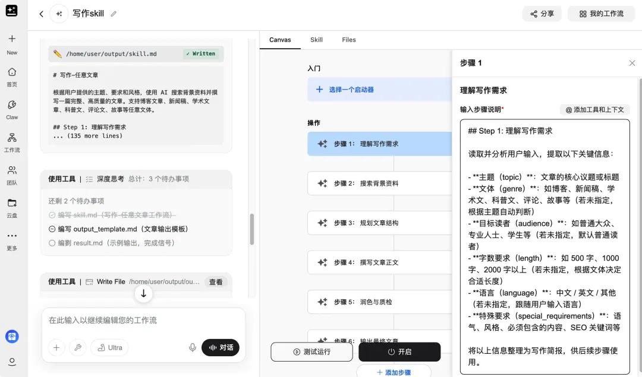Image resolution: width=642 pixels, height=377 pixels.
Task: Create a New item in the sidebar
Action: point(12,44)
